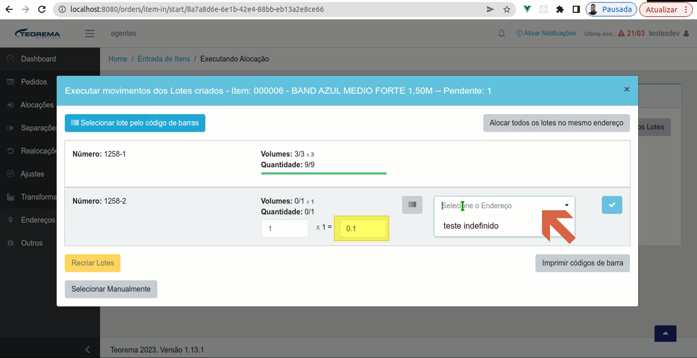Click the scroll-to-top arrow button
This screenshot has height=358, width=697.
click(x=665, y=333)
